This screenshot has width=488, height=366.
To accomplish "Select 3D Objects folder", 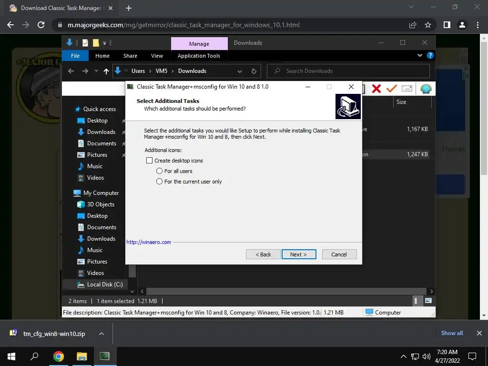I will click(x=101, y=204).
